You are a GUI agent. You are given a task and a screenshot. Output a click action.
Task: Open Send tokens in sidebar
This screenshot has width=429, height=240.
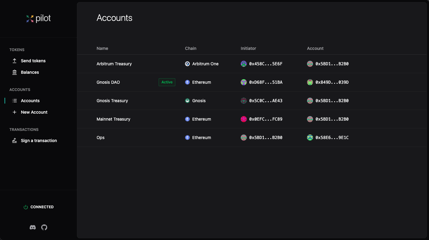coord(33,61)
